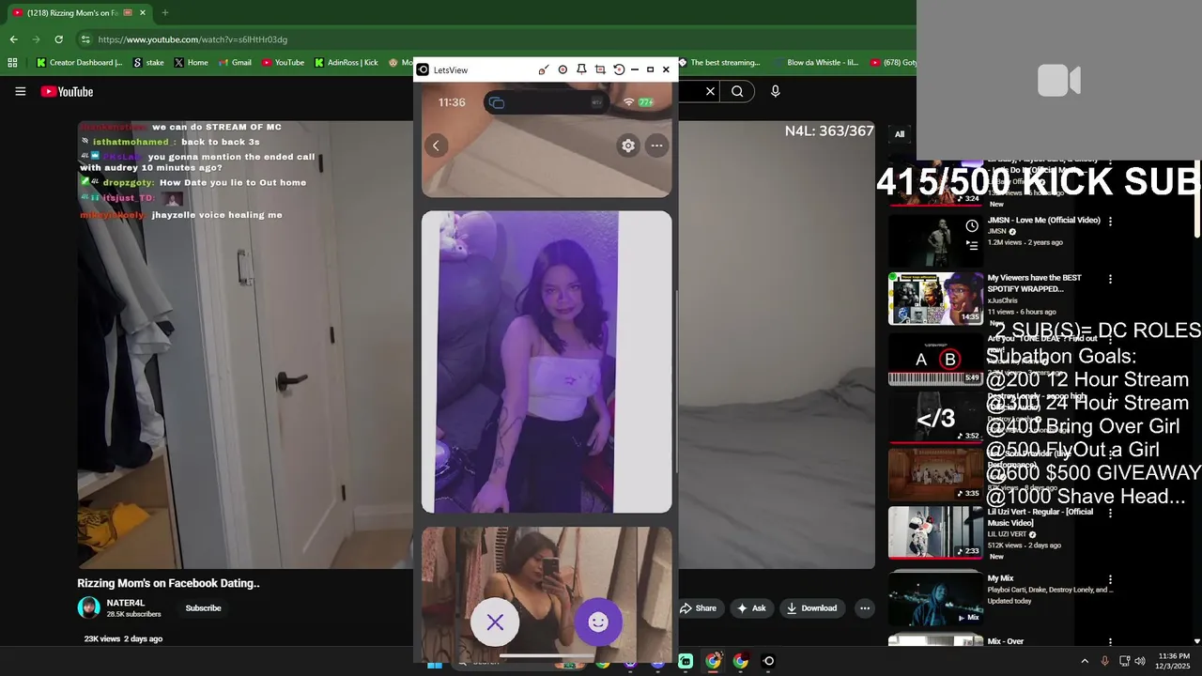
Task: Subscribe to NATER4L channel
Action: pyautogui.click(x=203, y=608)
